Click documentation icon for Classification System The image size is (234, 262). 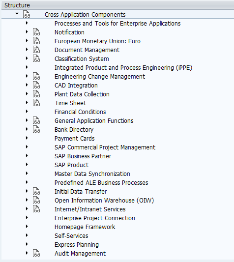tap(36, 58)
